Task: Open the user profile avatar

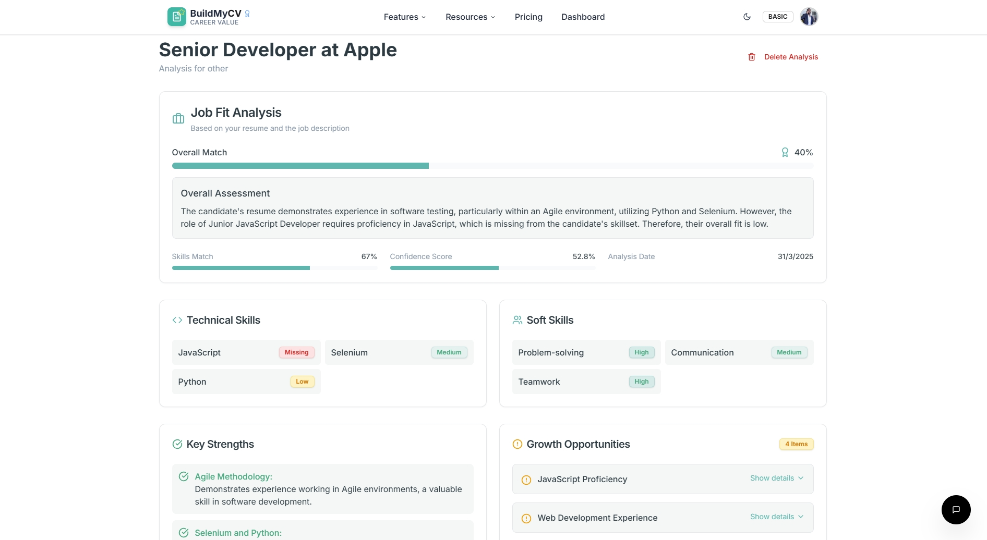Action: click(809, 17)
